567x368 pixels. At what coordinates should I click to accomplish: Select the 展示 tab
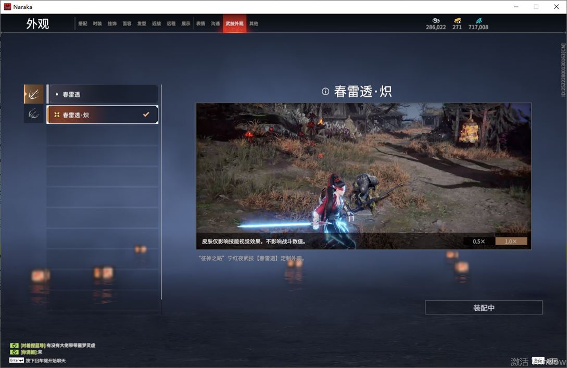pos(186,23)
